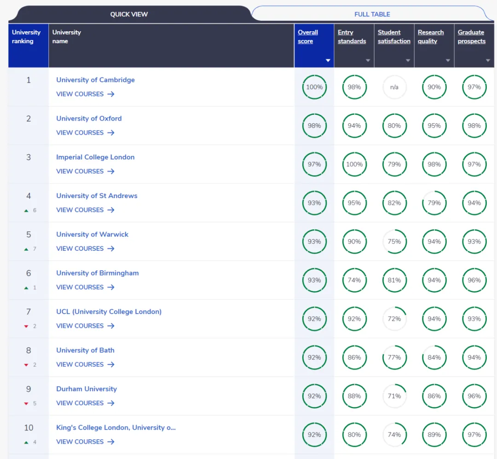View courses for University of Warwick
This screenshot has height=459, width=497.
tap(80, 249)
